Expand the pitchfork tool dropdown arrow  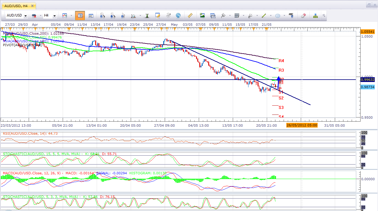pos(230,16)
